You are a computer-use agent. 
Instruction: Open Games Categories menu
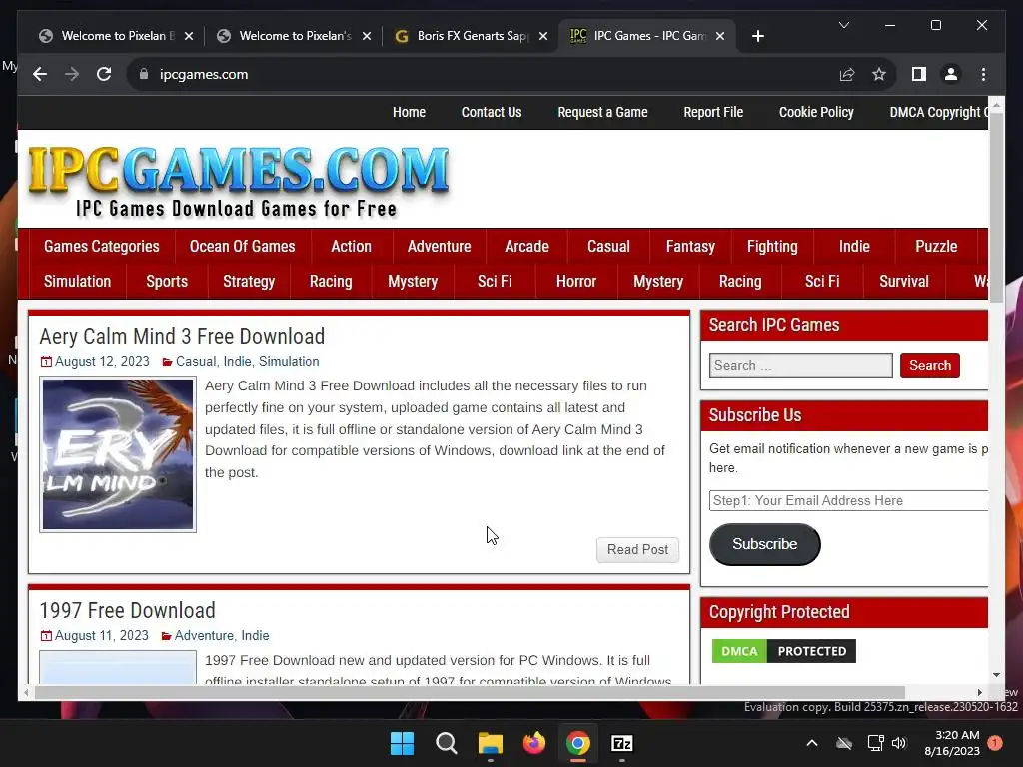(x=102, y=246)
